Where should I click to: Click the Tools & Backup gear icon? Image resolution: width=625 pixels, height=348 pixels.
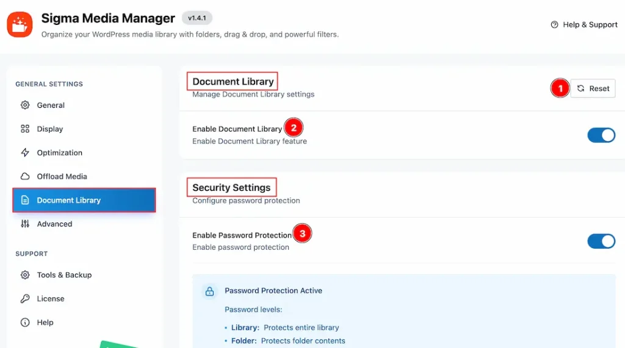(x=25, y=275)
